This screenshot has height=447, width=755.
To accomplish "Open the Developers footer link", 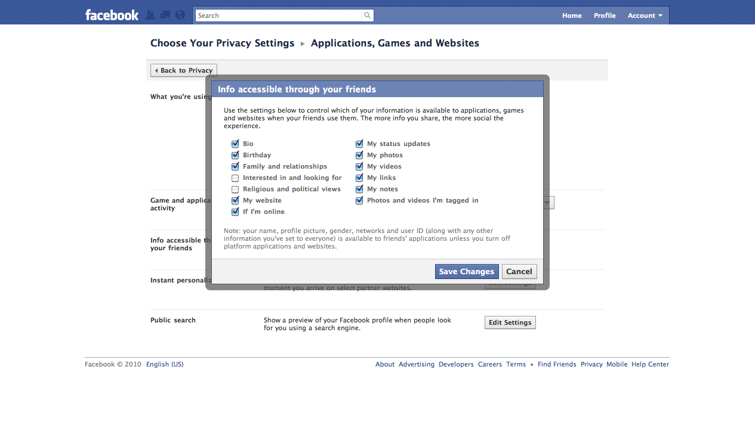I will tap(456, 364).
